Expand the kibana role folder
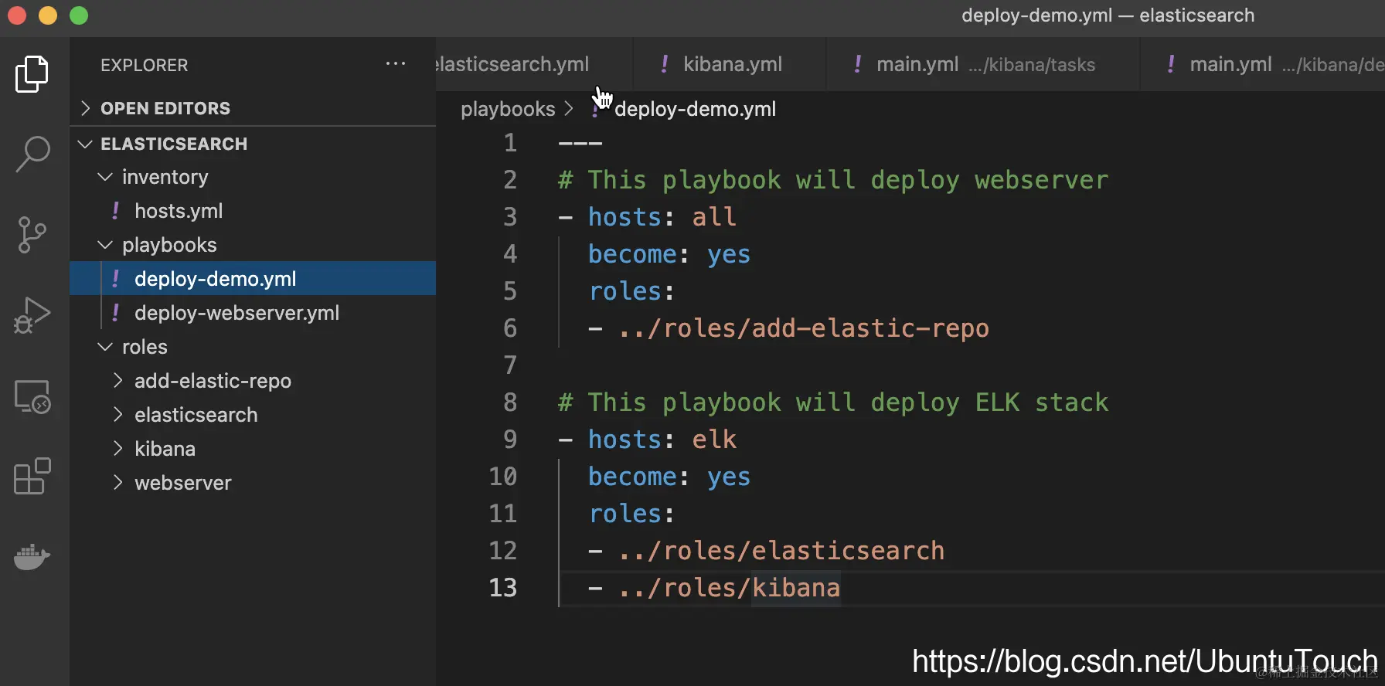 pyautogui.click(x=253, y=449)
